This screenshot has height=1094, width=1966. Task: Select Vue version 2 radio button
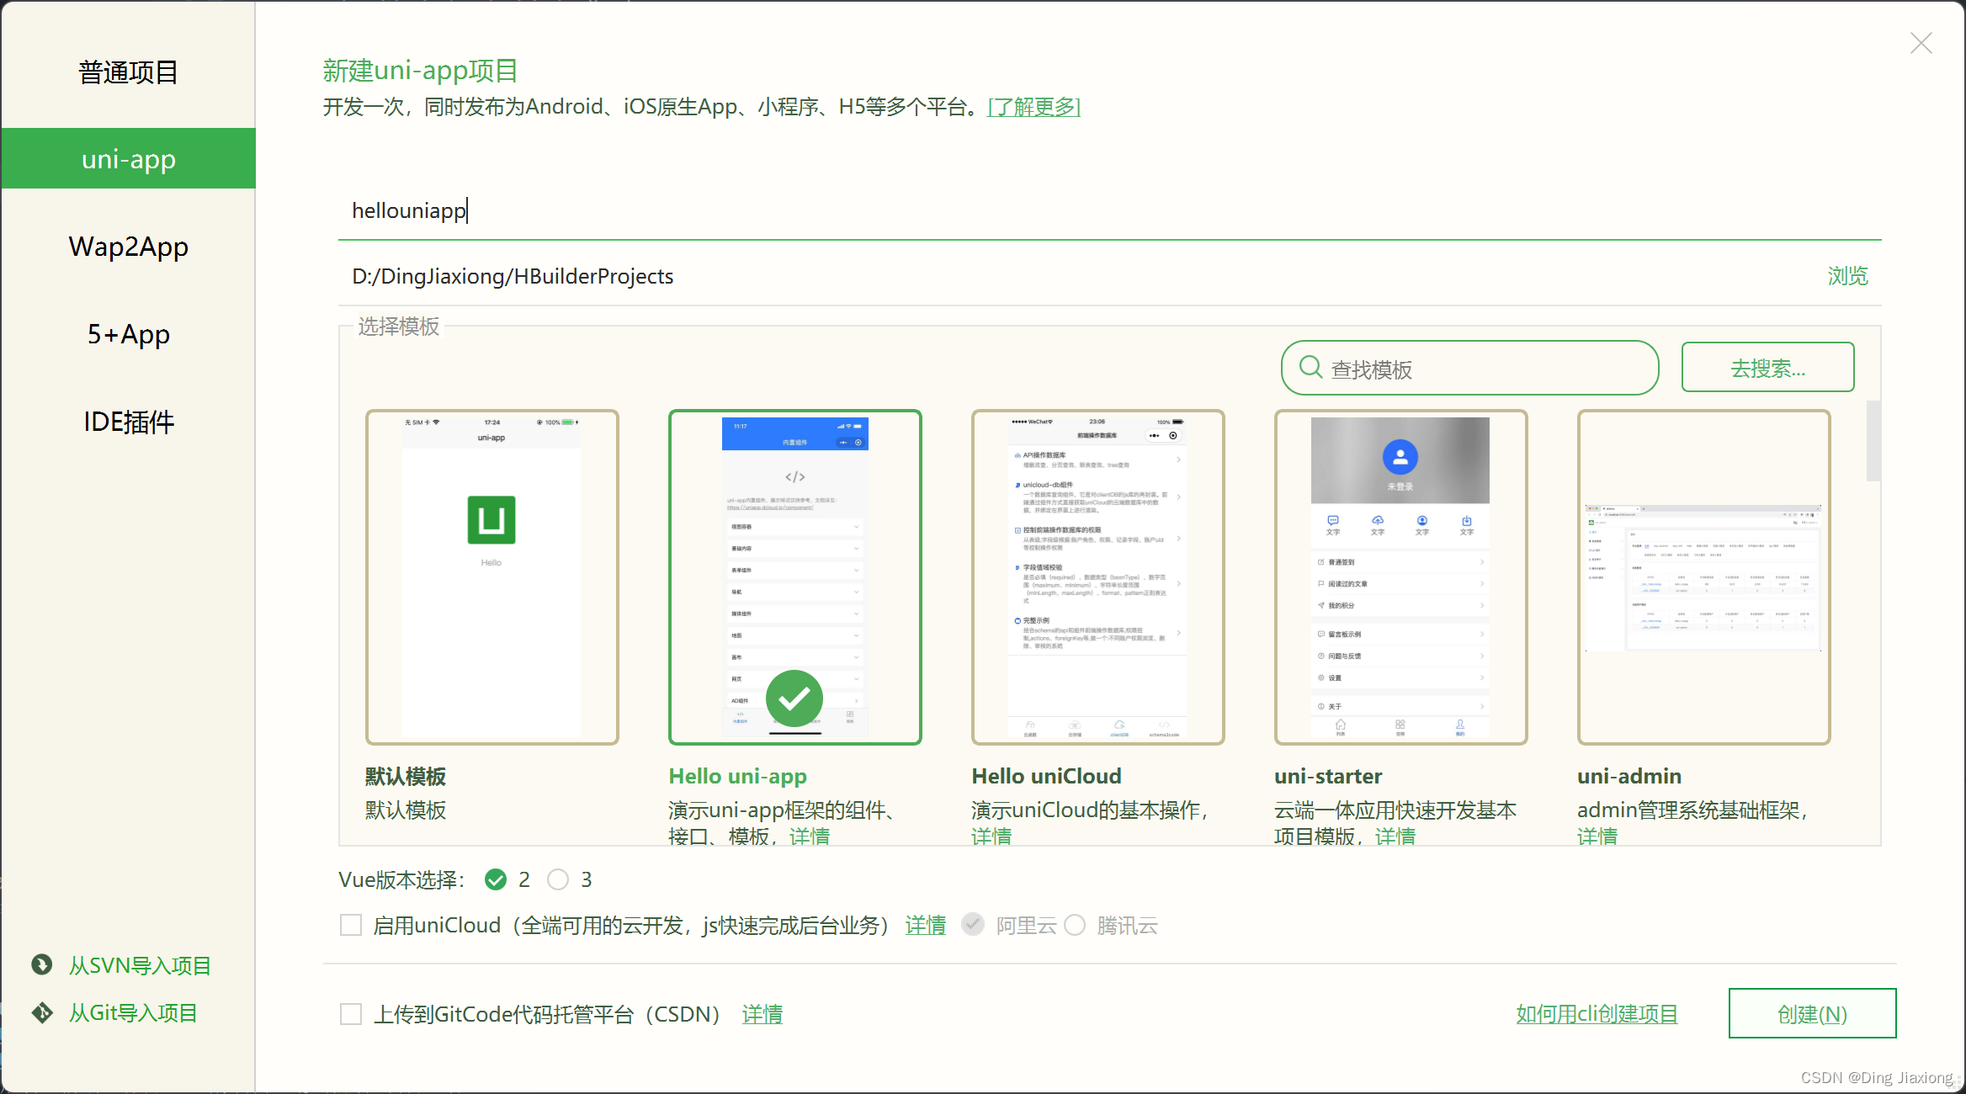496,879
